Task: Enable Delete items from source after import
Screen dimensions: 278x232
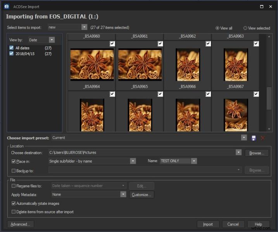Action: click(x=14, y=212)
